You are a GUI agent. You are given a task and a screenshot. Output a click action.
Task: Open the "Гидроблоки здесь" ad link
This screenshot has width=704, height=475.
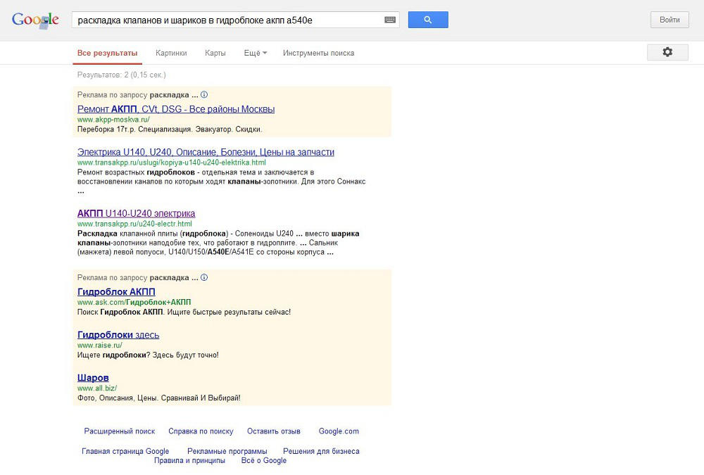tap(118, 335)
